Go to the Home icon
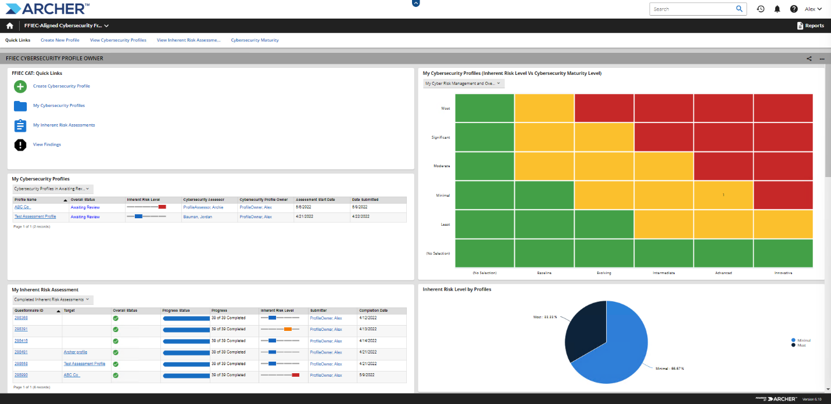The width and height of the screenshot is (831, 404). point(9,26)
